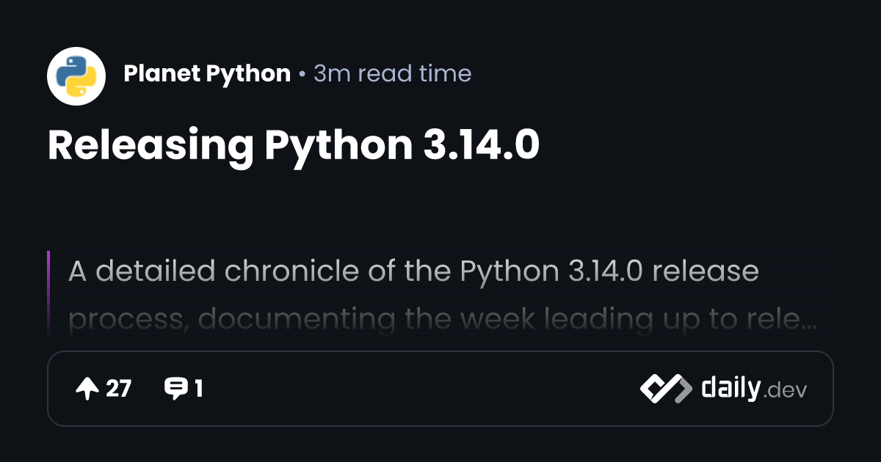
Task: Click the comment count 1
Action: click(198, 389)
